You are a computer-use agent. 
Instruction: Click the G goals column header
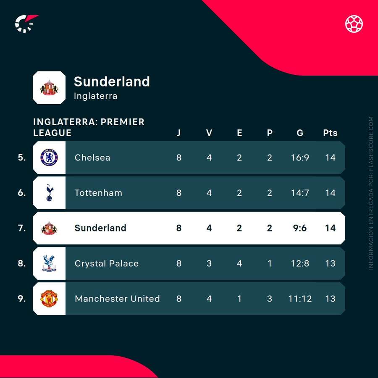point(300,133)
